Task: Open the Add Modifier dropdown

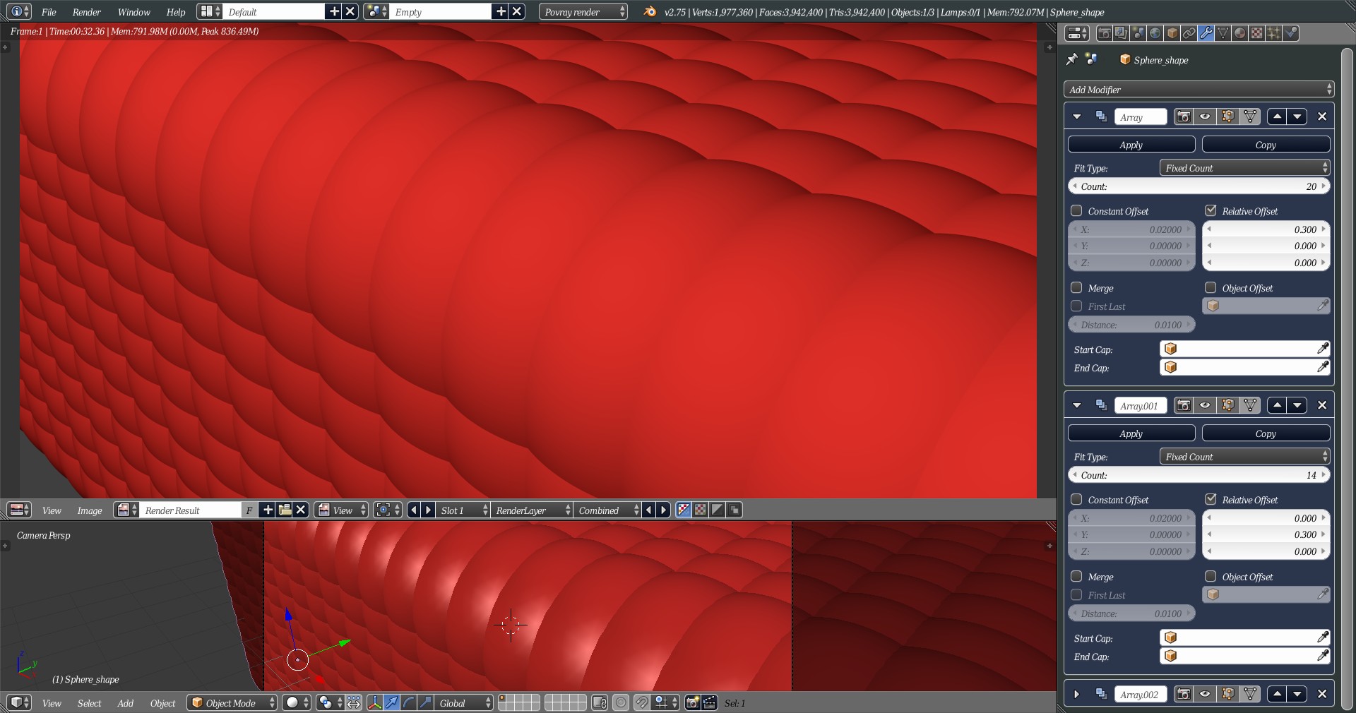Action: pyautogui.click(x=1199, y=90)
